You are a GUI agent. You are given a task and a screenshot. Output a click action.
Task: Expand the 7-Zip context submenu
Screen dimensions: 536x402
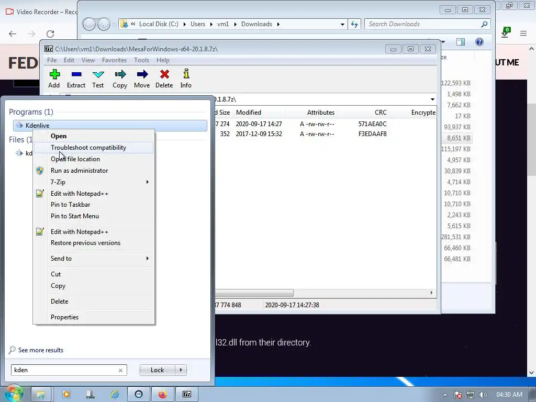pos(94,182)
